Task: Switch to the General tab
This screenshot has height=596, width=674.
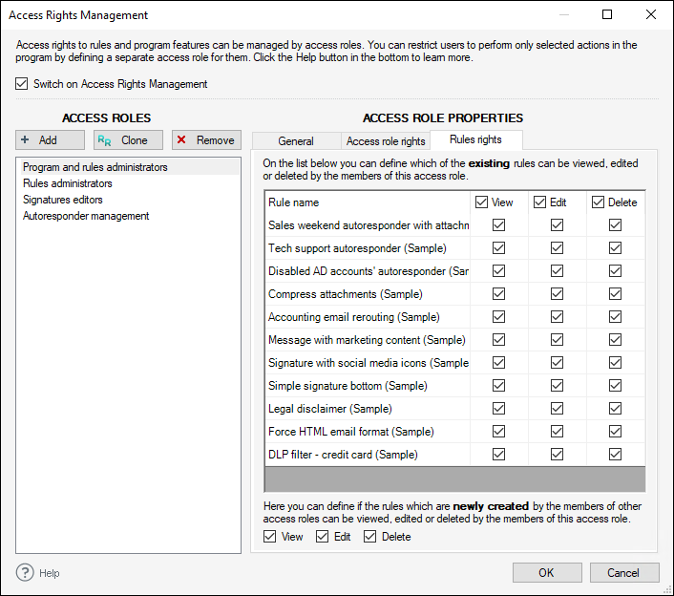Action: pos(296,141)
